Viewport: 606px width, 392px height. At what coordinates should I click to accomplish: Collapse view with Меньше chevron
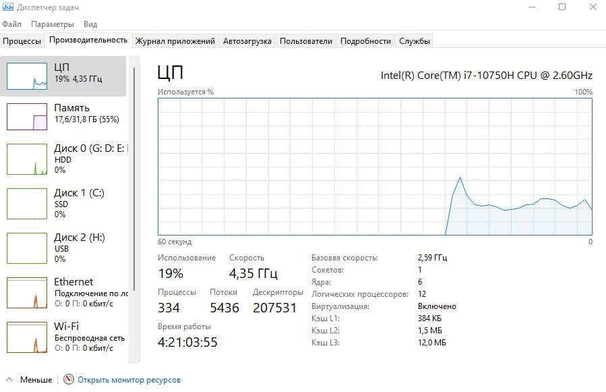[x=9, y=380]
